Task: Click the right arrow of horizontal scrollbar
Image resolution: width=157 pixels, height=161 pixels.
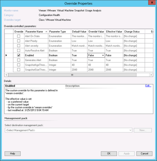Action: click(151, 75)
